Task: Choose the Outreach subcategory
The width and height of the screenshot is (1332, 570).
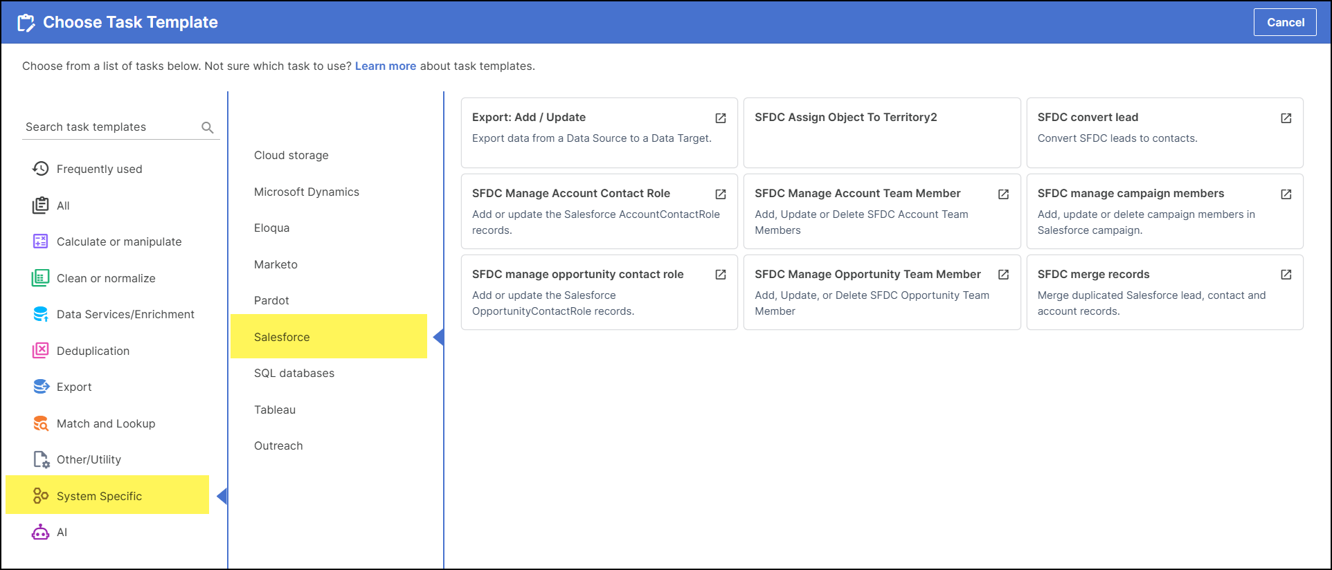Action: [x=278, y=445]
